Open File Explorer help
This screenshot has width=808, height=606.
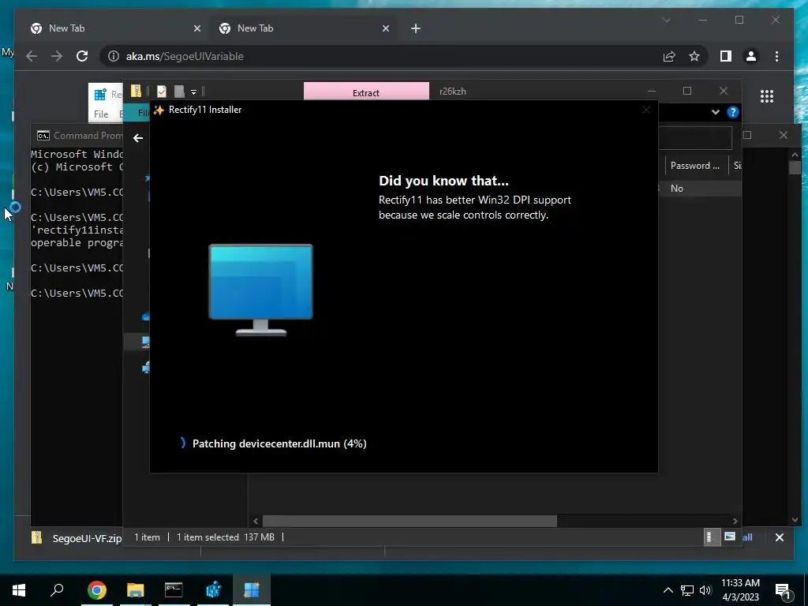[732, 112]
